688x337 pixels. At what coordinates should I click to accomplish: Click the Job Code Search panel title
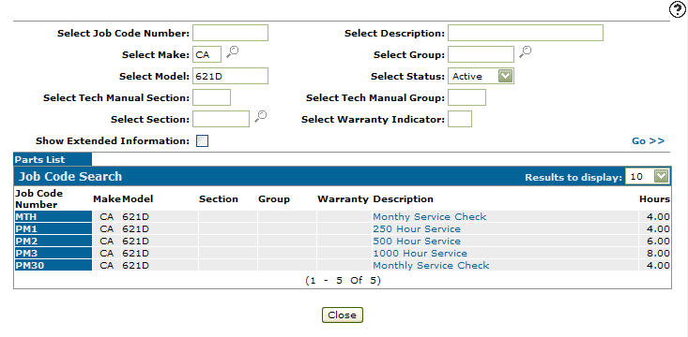(x=70, y=176)
